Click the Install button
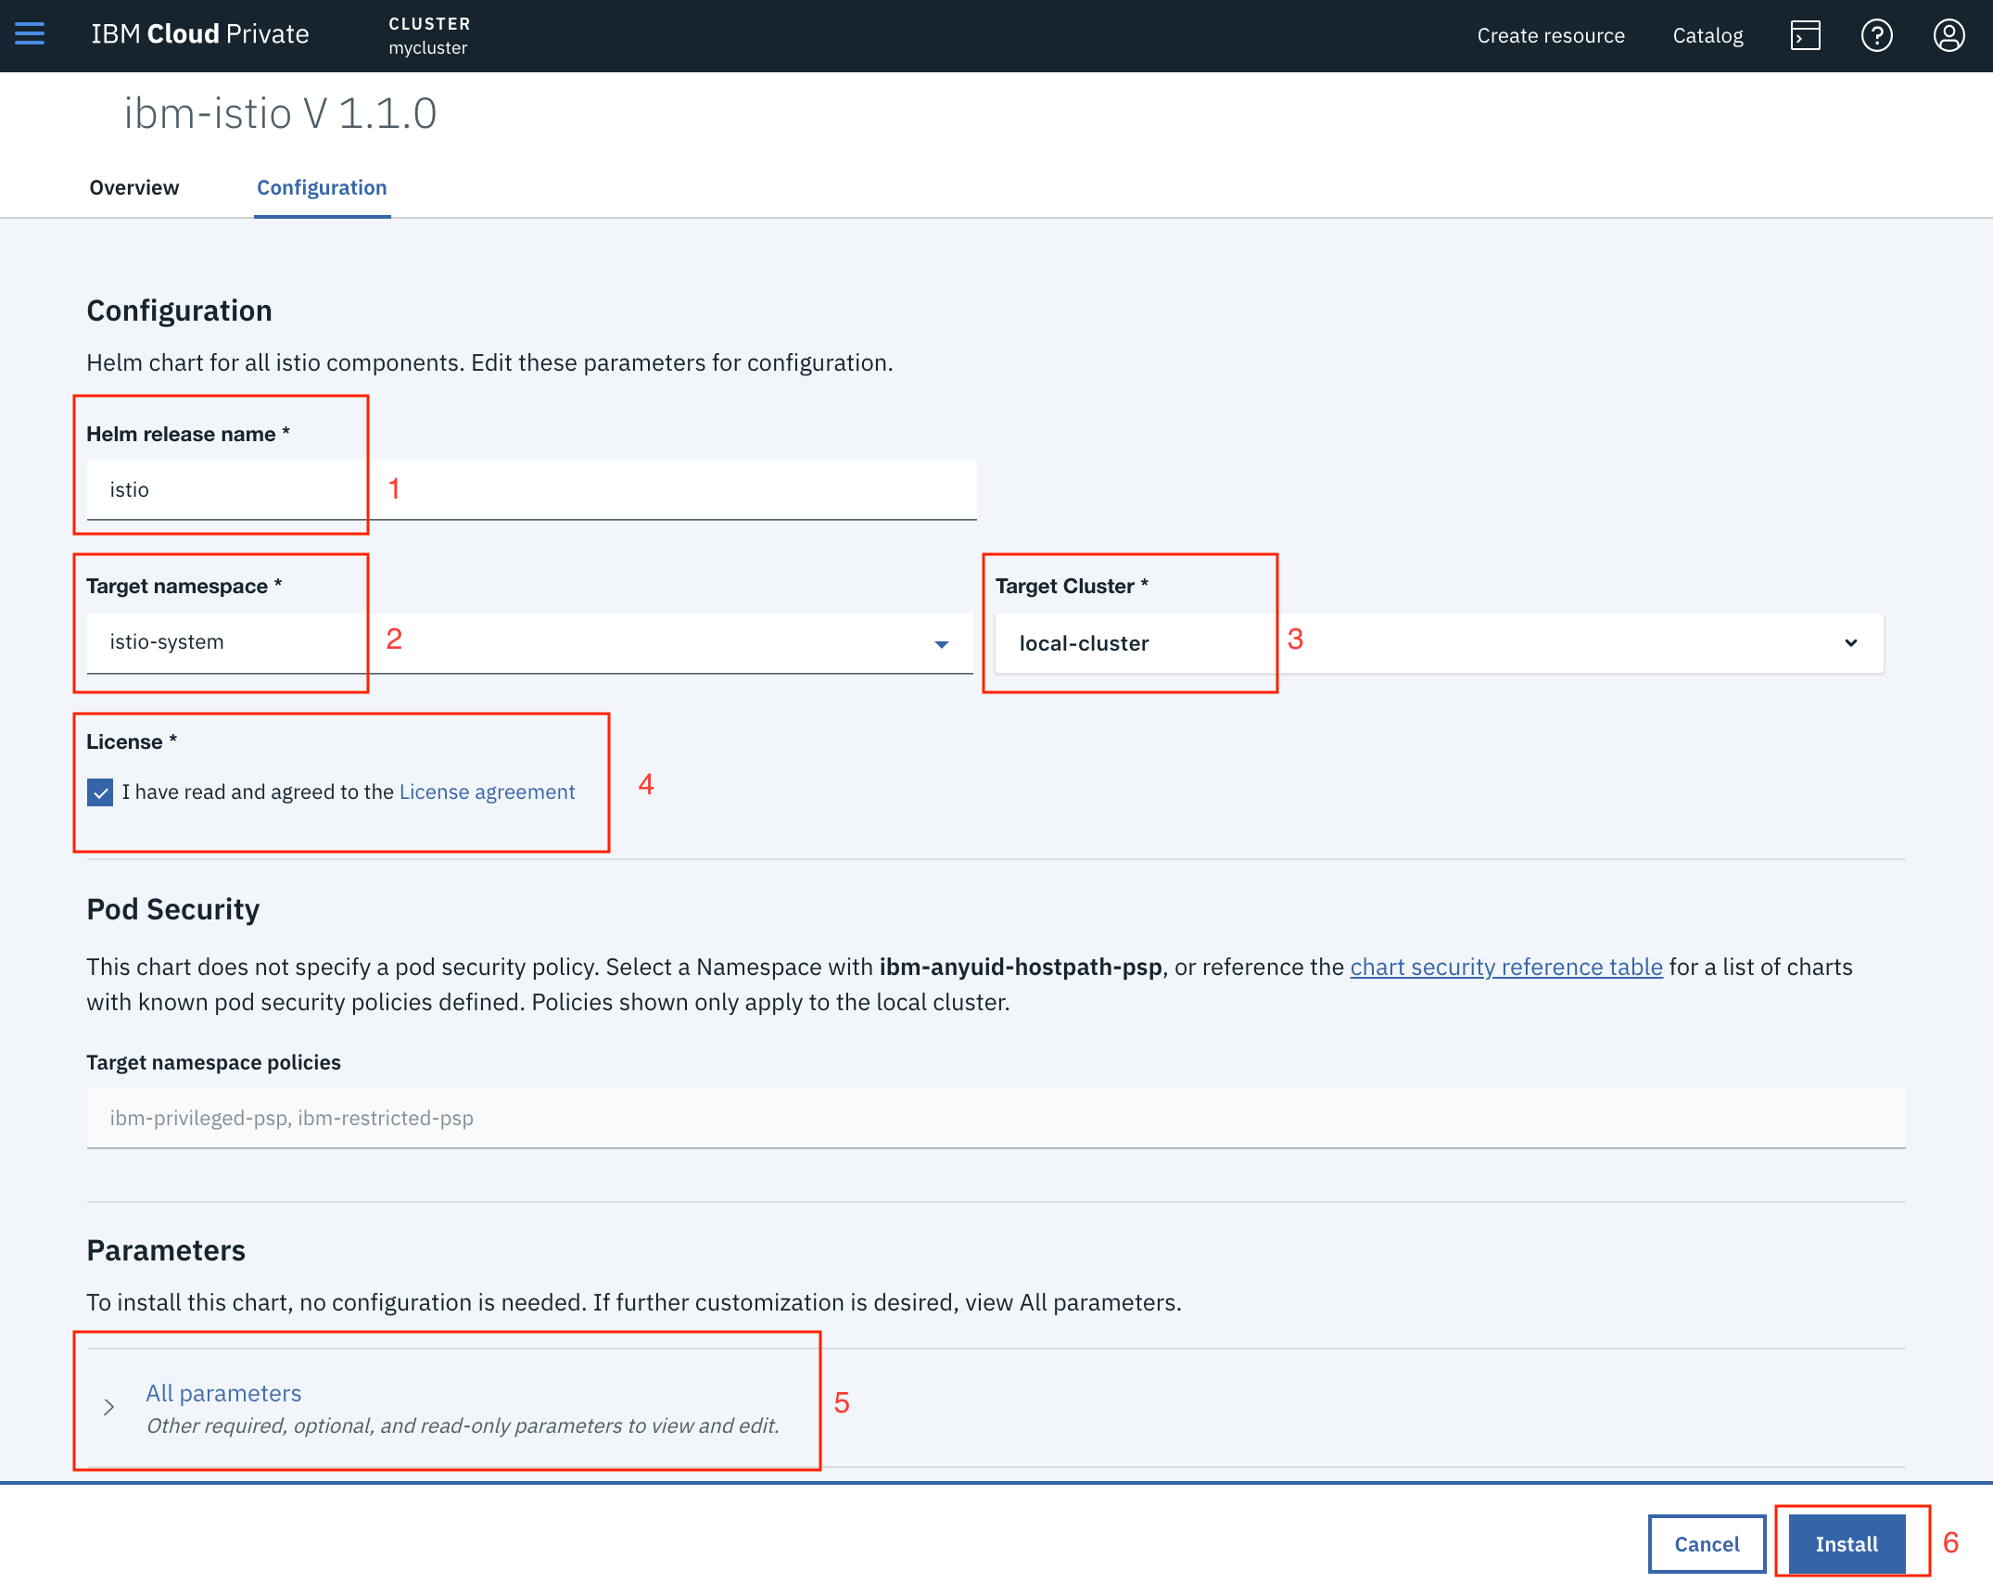This screenshot has height=1583, width=1993. pyautogui.click(x=1847, y=1544)
